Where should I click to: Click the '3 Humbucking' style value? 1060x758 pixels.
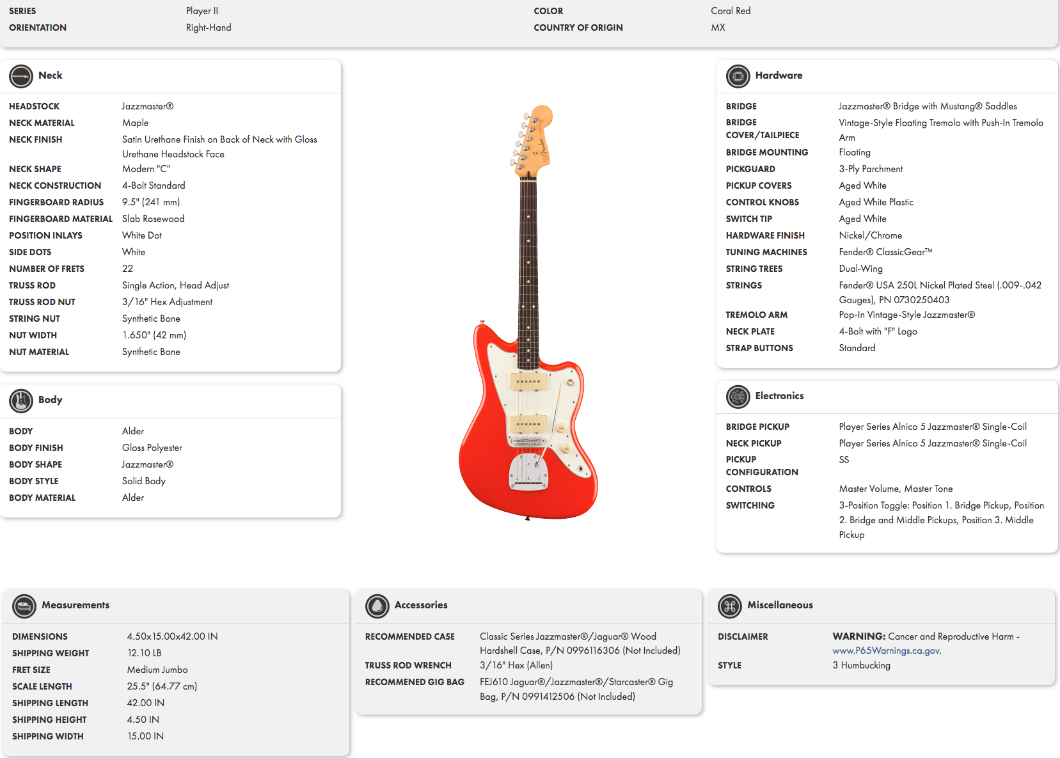[x=861, y=665]
